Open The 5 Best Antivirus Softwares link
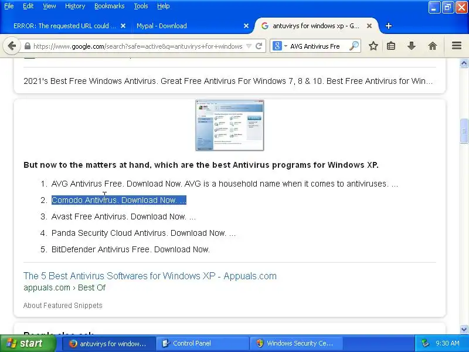Image resolution: width=469 pixels, height=352 pixels. coord(150,276)
